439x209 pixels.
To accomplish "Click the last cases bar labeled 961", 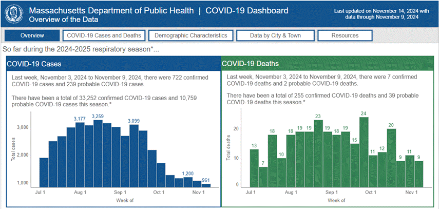I will click(206, 185).
